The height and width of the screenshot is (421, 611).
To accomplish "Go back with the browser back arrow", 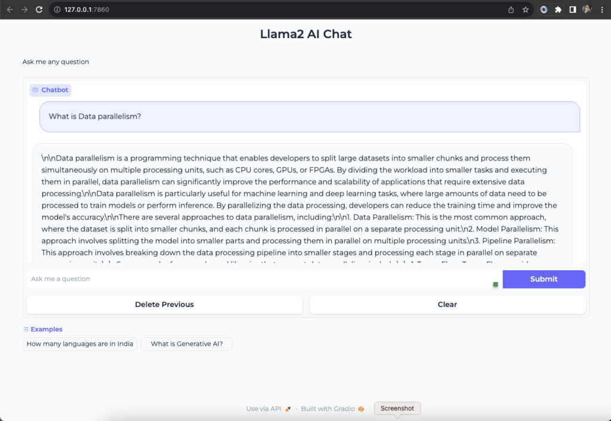I will click(x=10, y=10).
